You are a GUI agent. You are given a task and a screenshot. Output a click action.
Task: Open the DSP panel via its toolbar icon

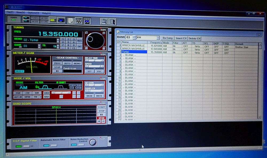coord(87,20)
